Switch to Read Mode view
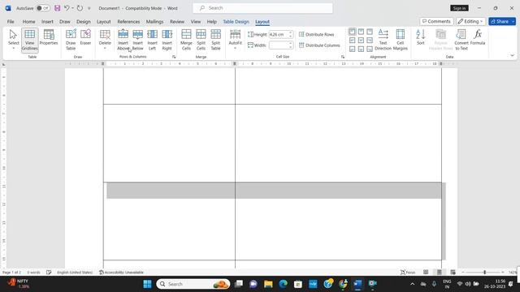 click(426, 273)
